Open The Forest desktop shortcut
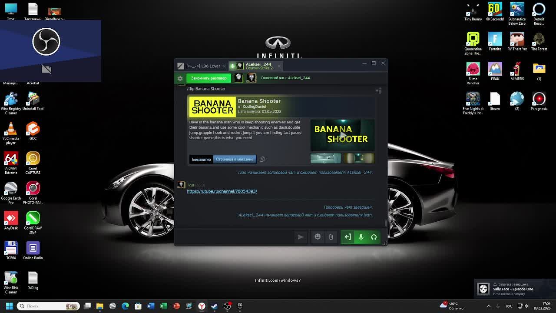The width and height of the screenshot is (556, 313). pyautogui.click(x=539, y=42)
